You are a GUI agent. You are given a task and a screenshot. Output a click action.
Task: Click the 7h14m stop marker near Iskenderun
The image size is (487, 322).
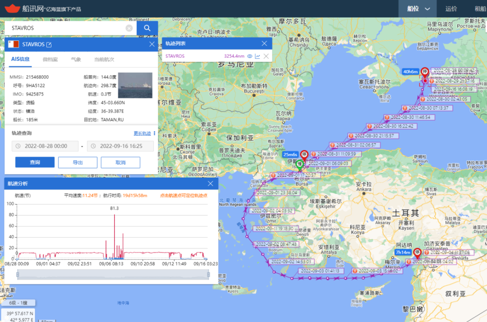point(417,253)
